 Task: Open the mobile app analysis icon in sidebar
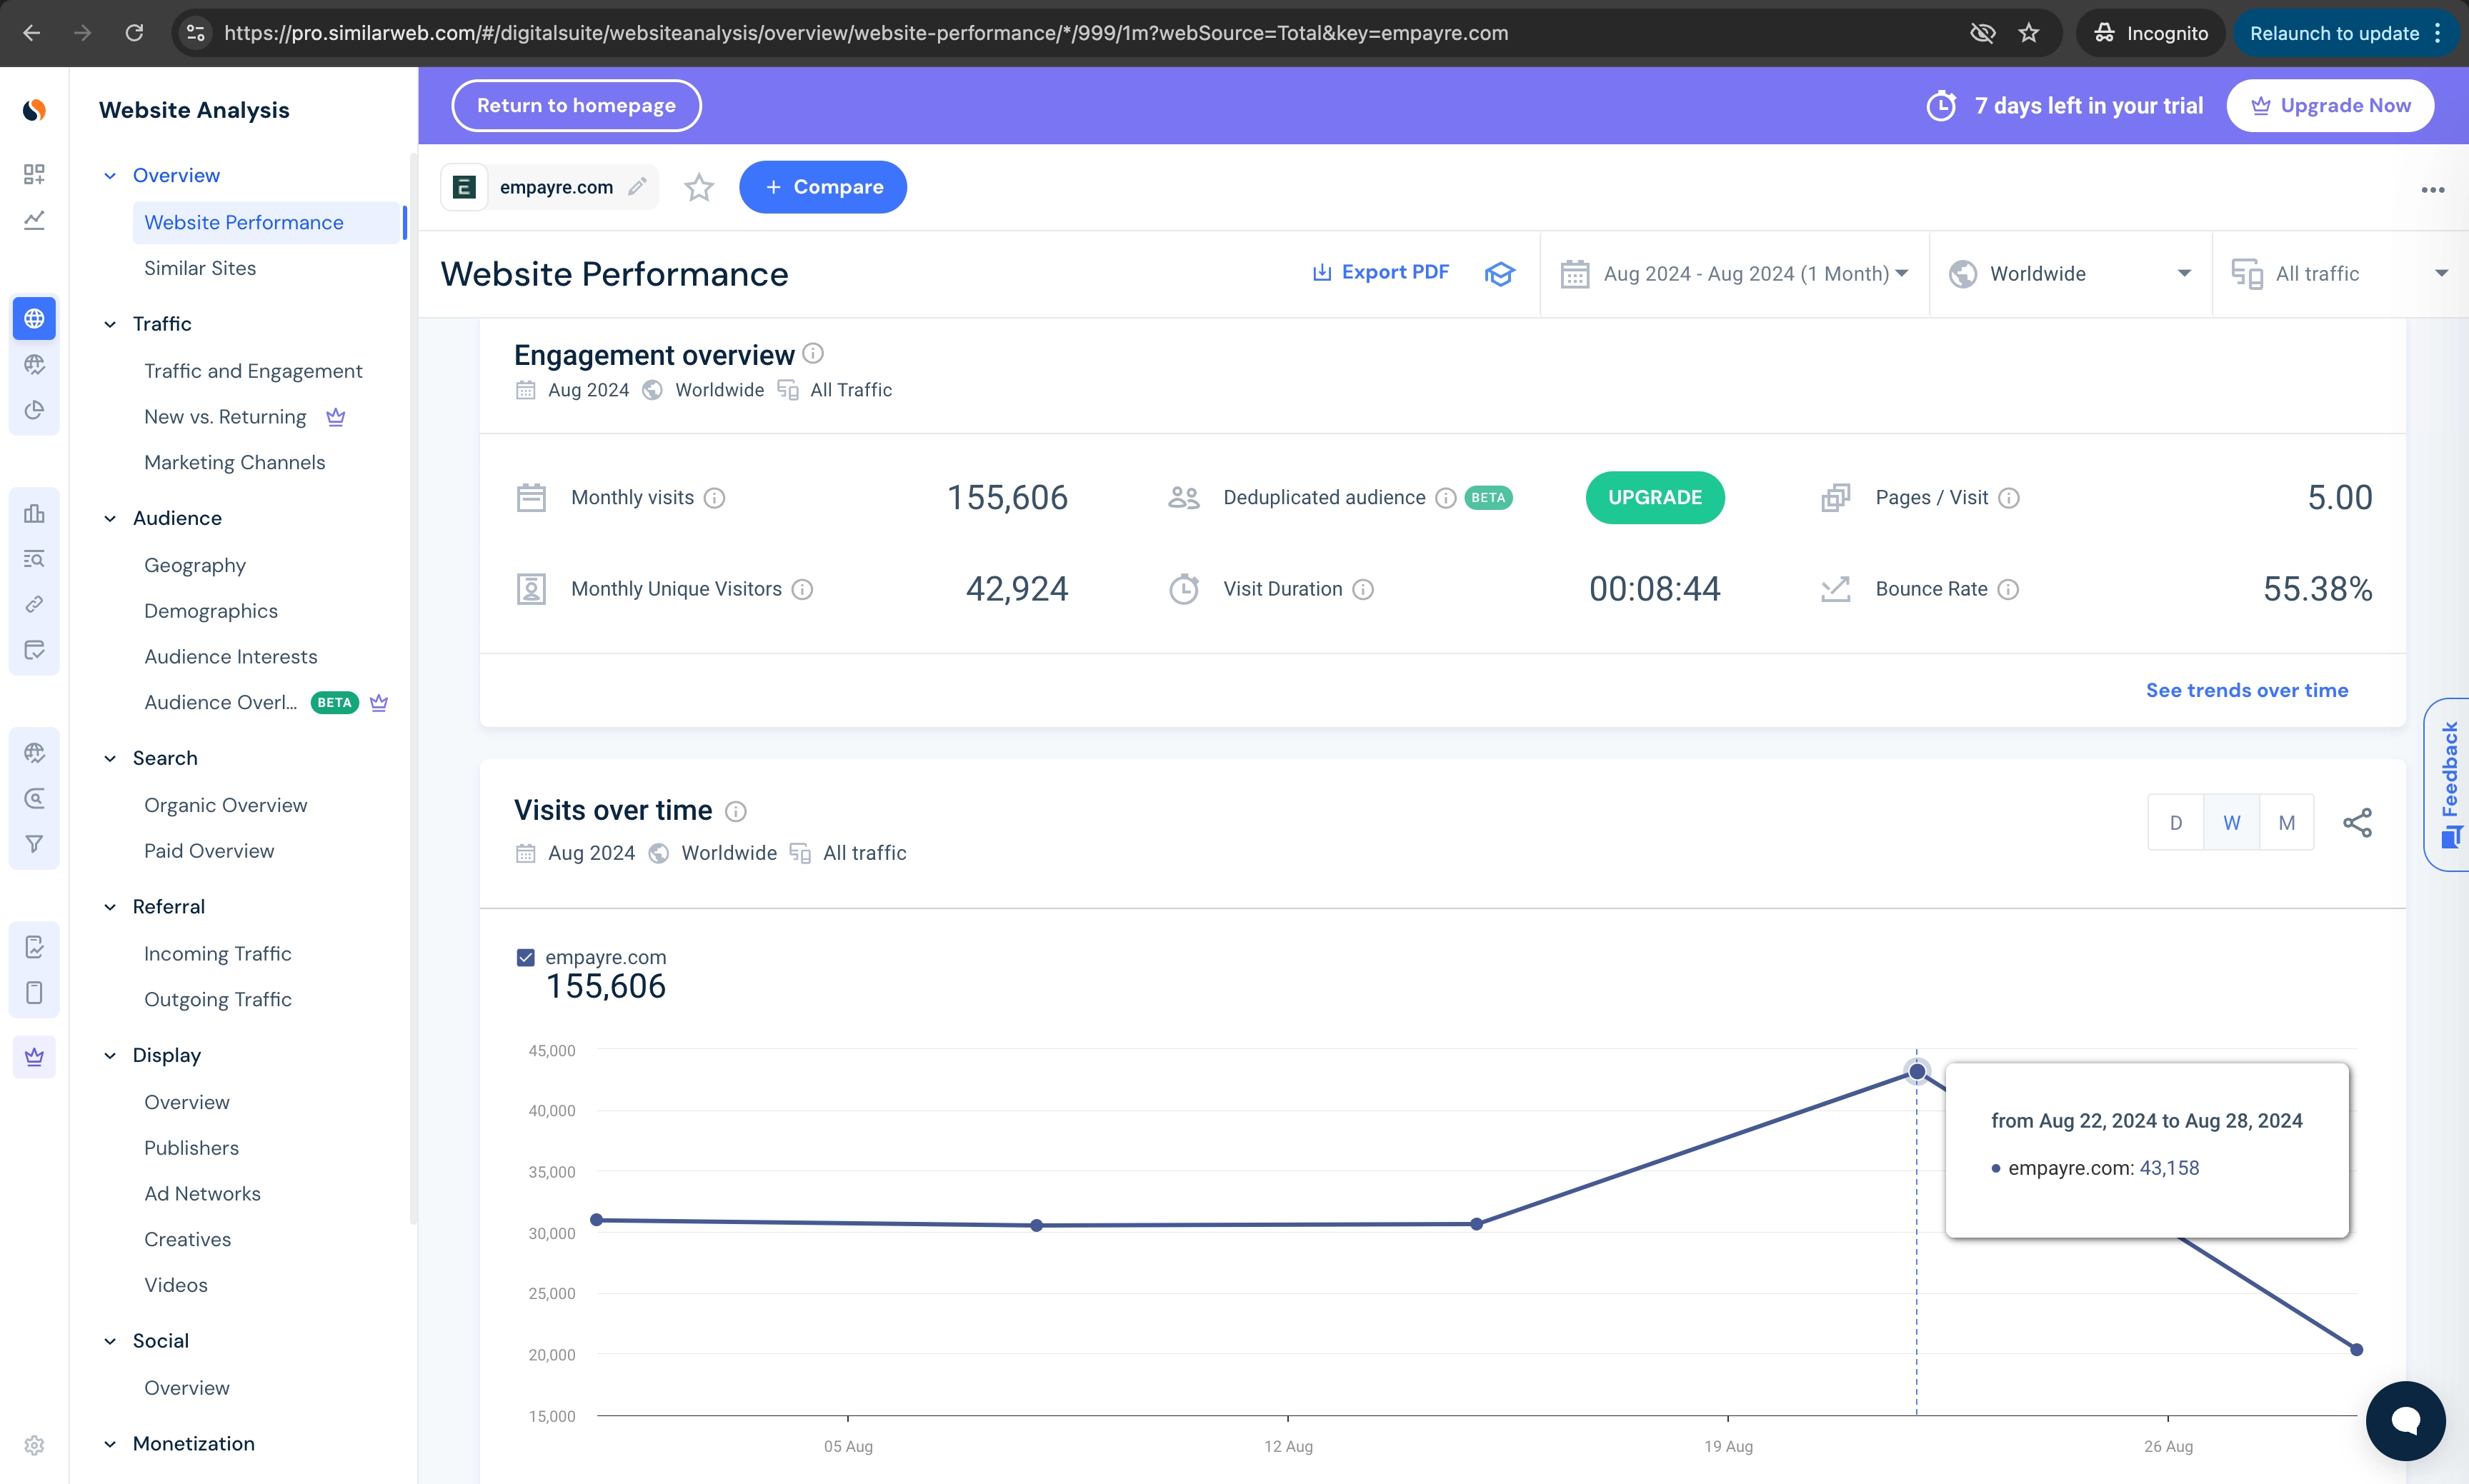34,993
